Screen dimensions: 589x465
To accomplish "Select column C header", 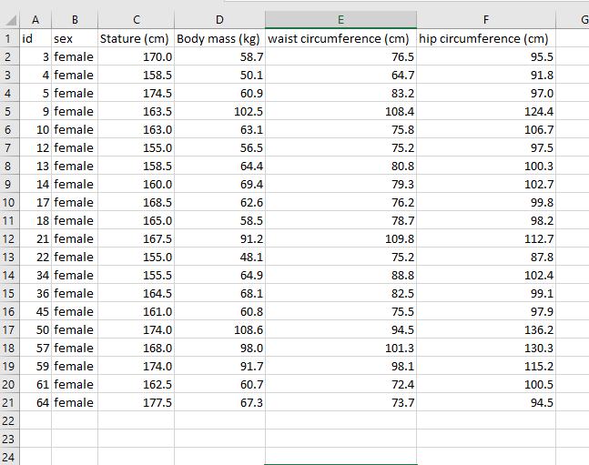I will click(x=136, y=19).
